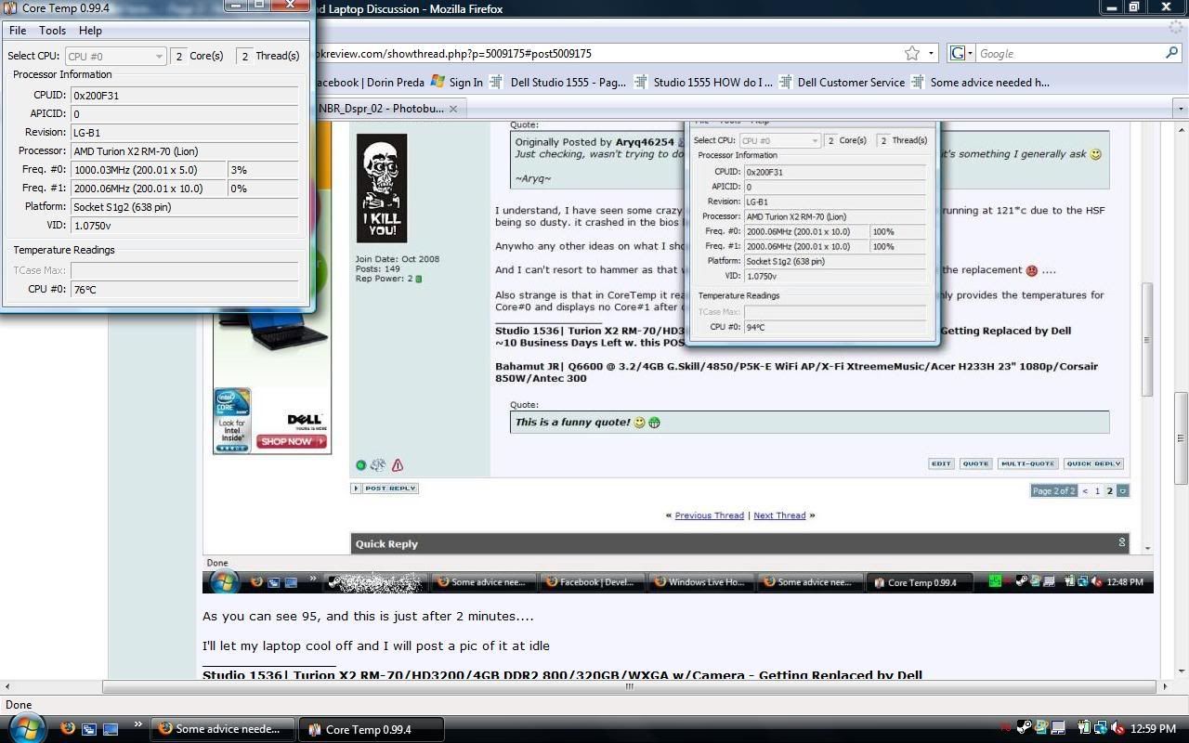Open the Help menu in Core Temp
The height and width of the screenshot is (743, 1189).
point(90,31)
